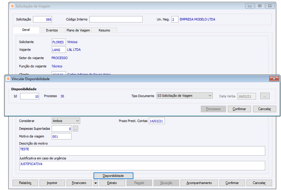Click the Código Interno field
Viewport: 281px width, 190px height.
116,19
